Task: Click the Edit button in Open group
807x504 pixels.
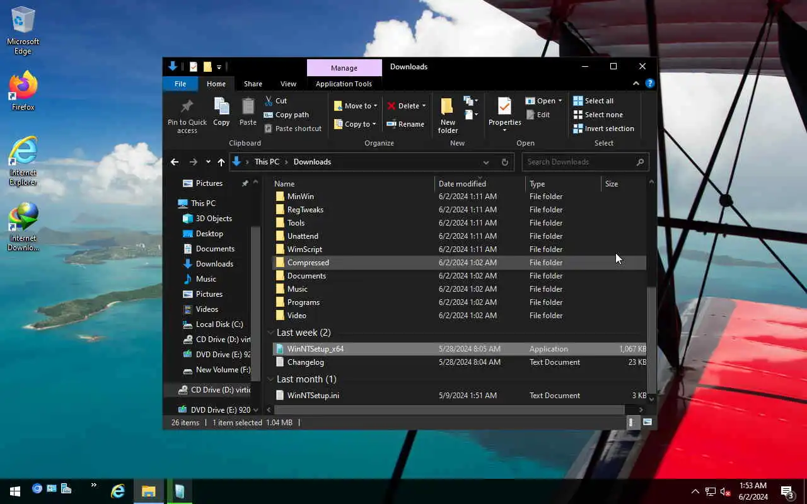Action: click(x=538, y=115)
